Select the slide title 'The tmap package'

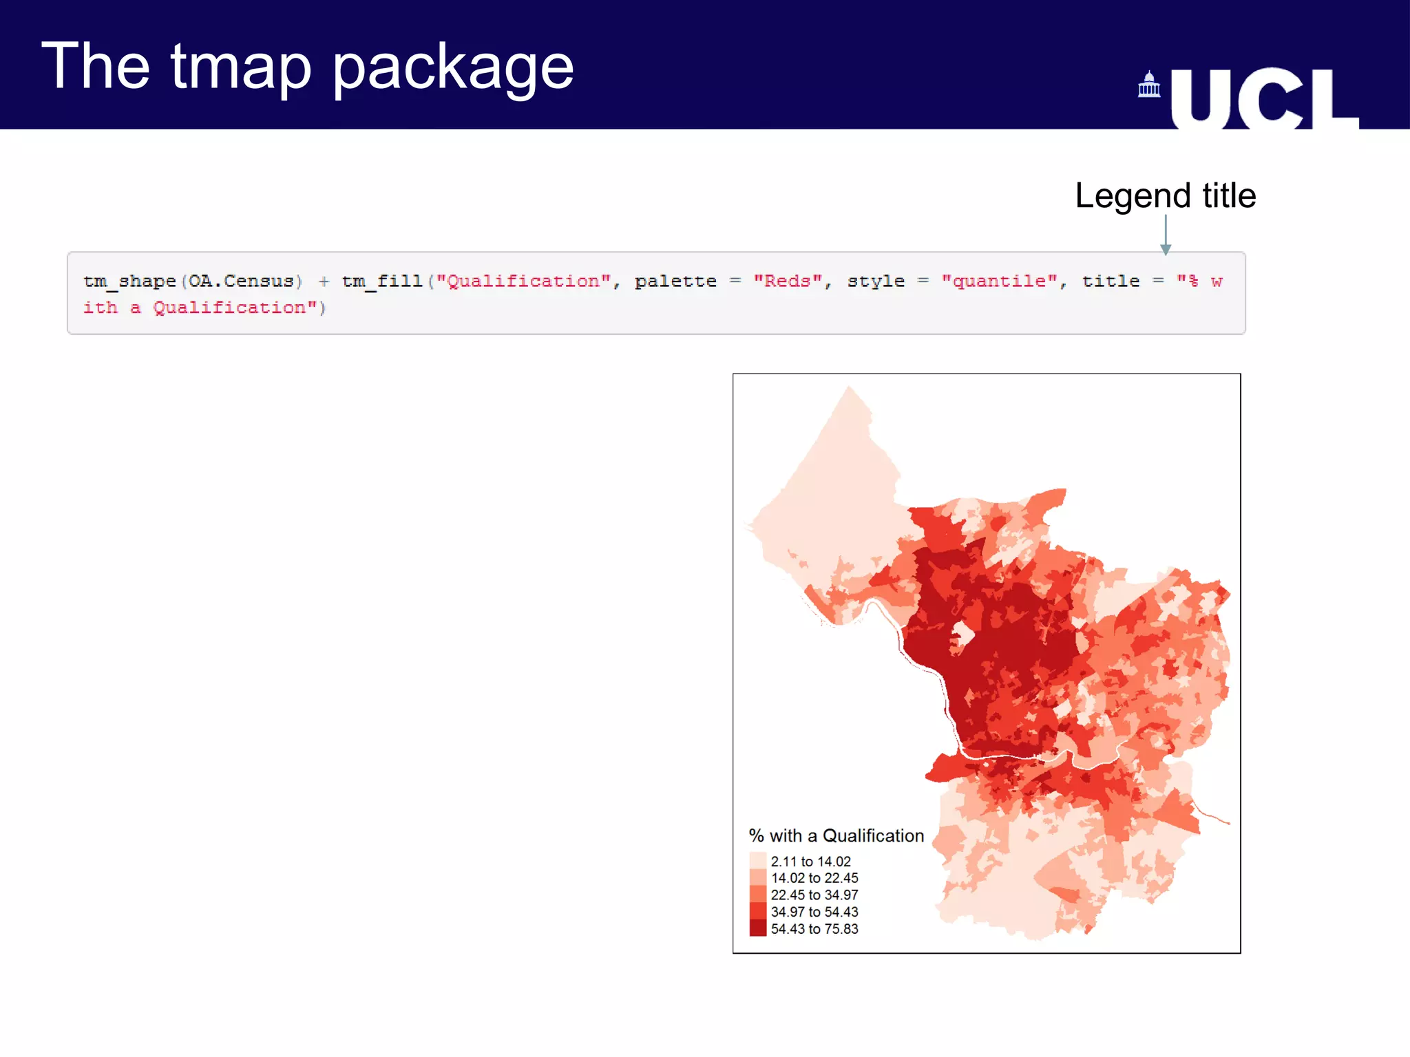307,67
